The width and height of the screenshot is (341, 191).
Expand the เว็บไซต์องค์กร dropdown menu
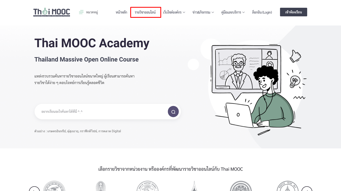(174, 12)
